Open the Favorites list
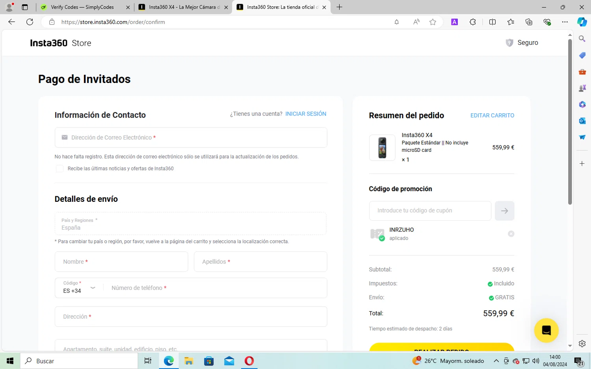Screen dimensions: 591x369 point(511,22)
